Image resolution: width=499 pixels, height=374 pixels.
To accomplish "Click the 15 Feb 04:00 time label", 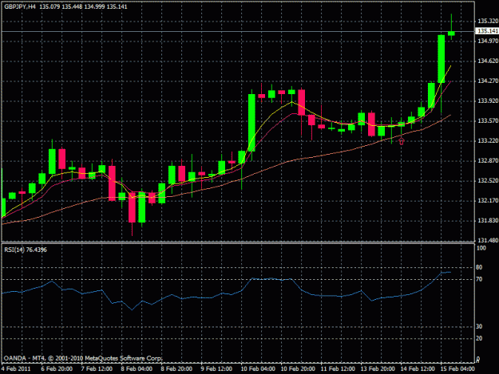I will point(457,369).
